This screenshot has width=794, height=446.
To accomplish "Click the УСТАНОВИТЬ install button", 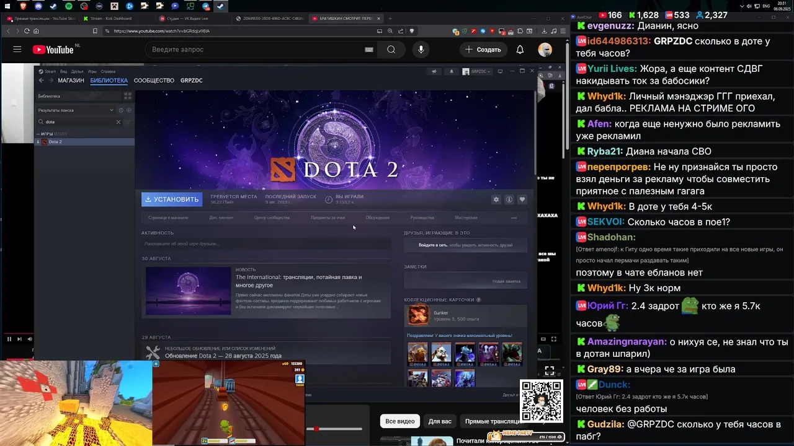I will [172, 199].
